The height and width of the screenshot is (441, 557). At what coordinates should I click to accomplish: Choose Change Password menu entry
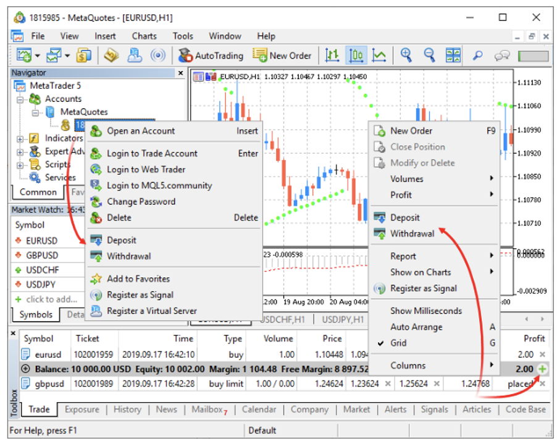pyautogui.click(x=174, y=201)
